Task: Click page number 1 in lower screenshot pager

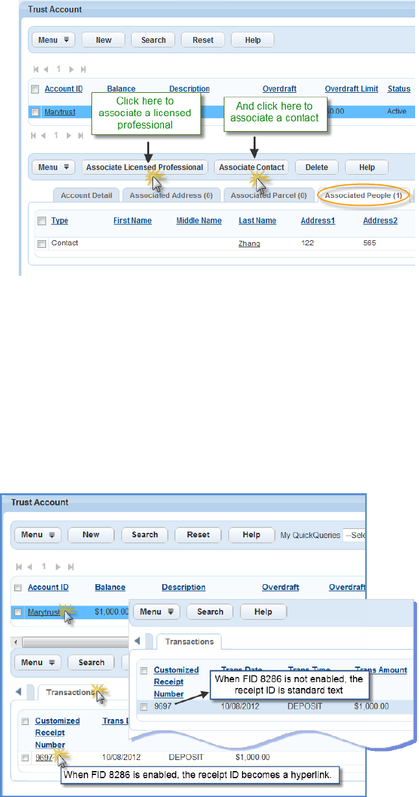Action: (43, 567)
